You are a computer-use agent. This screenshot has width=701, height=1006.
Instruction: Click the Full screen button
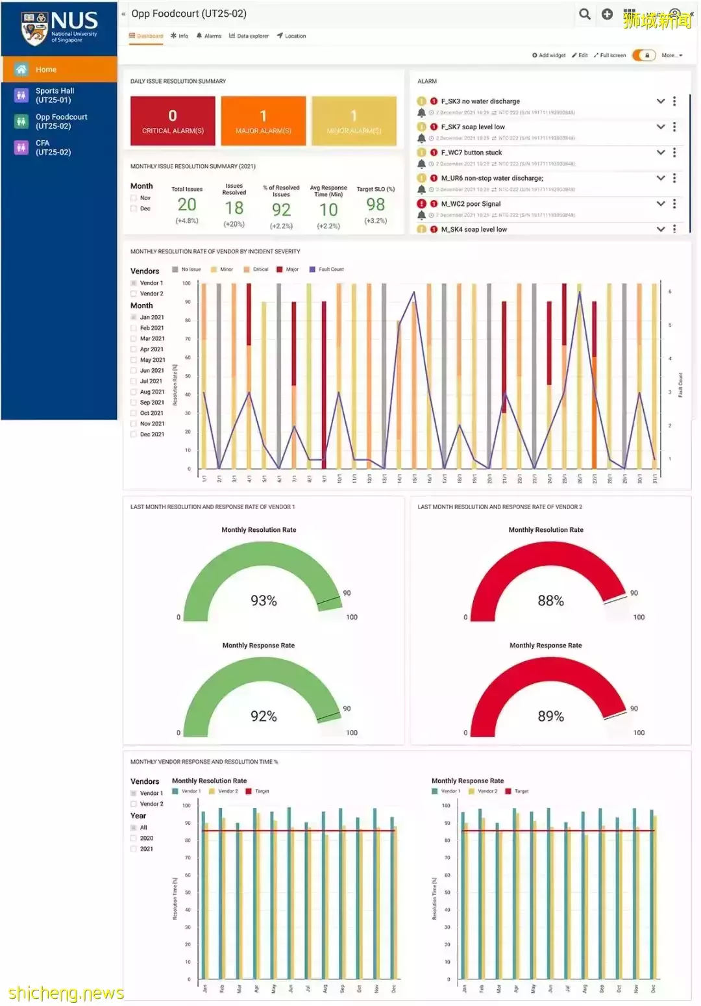click(609, 55)
